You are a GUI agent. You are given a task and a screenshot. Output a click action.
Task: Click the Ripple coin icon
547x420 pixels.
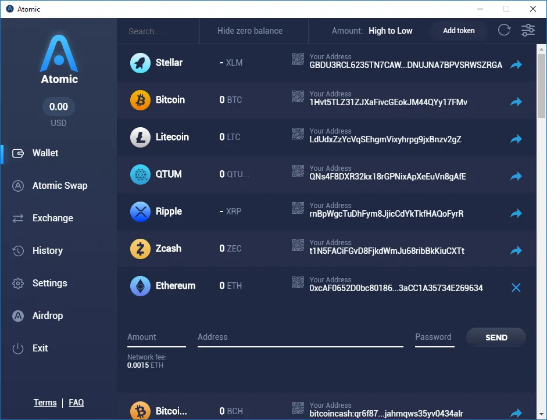pyautogui.click(x=140, y=211)
